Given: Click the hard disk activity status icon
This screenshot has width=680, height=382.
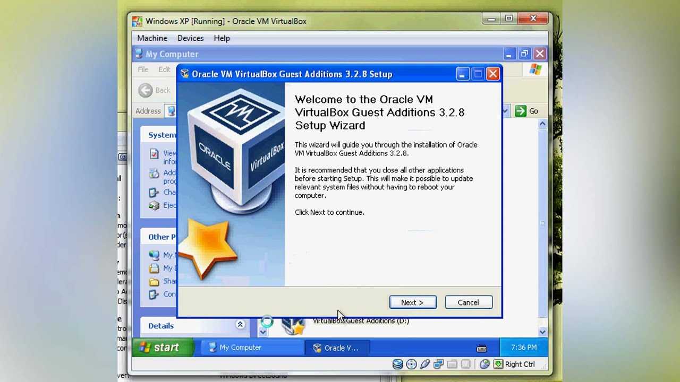Looking at the screenshot, I should [397, 364].
